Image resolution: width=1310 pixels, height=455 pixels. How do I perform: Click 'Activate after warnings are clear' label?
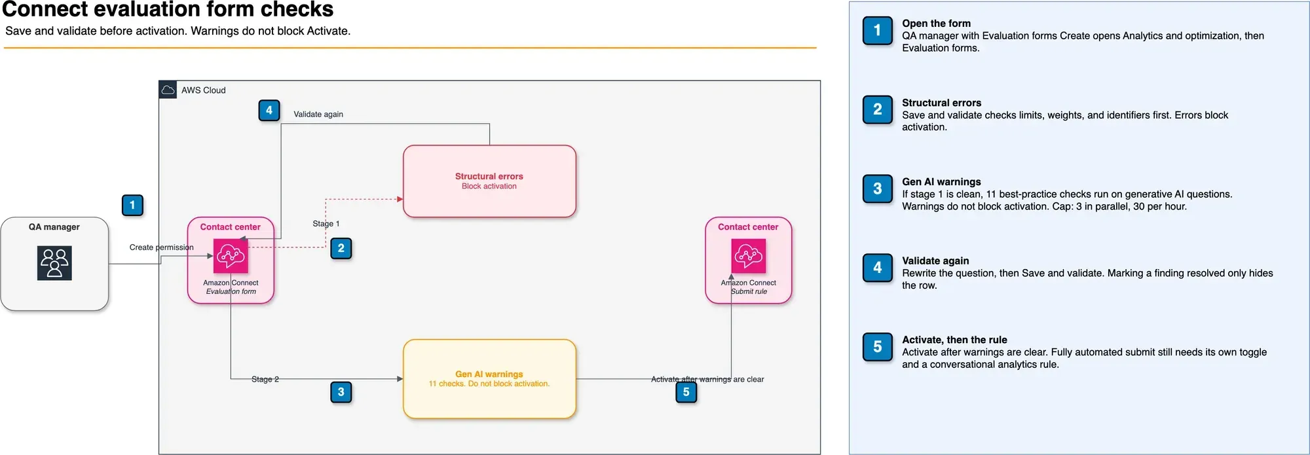tap(707, 379)
